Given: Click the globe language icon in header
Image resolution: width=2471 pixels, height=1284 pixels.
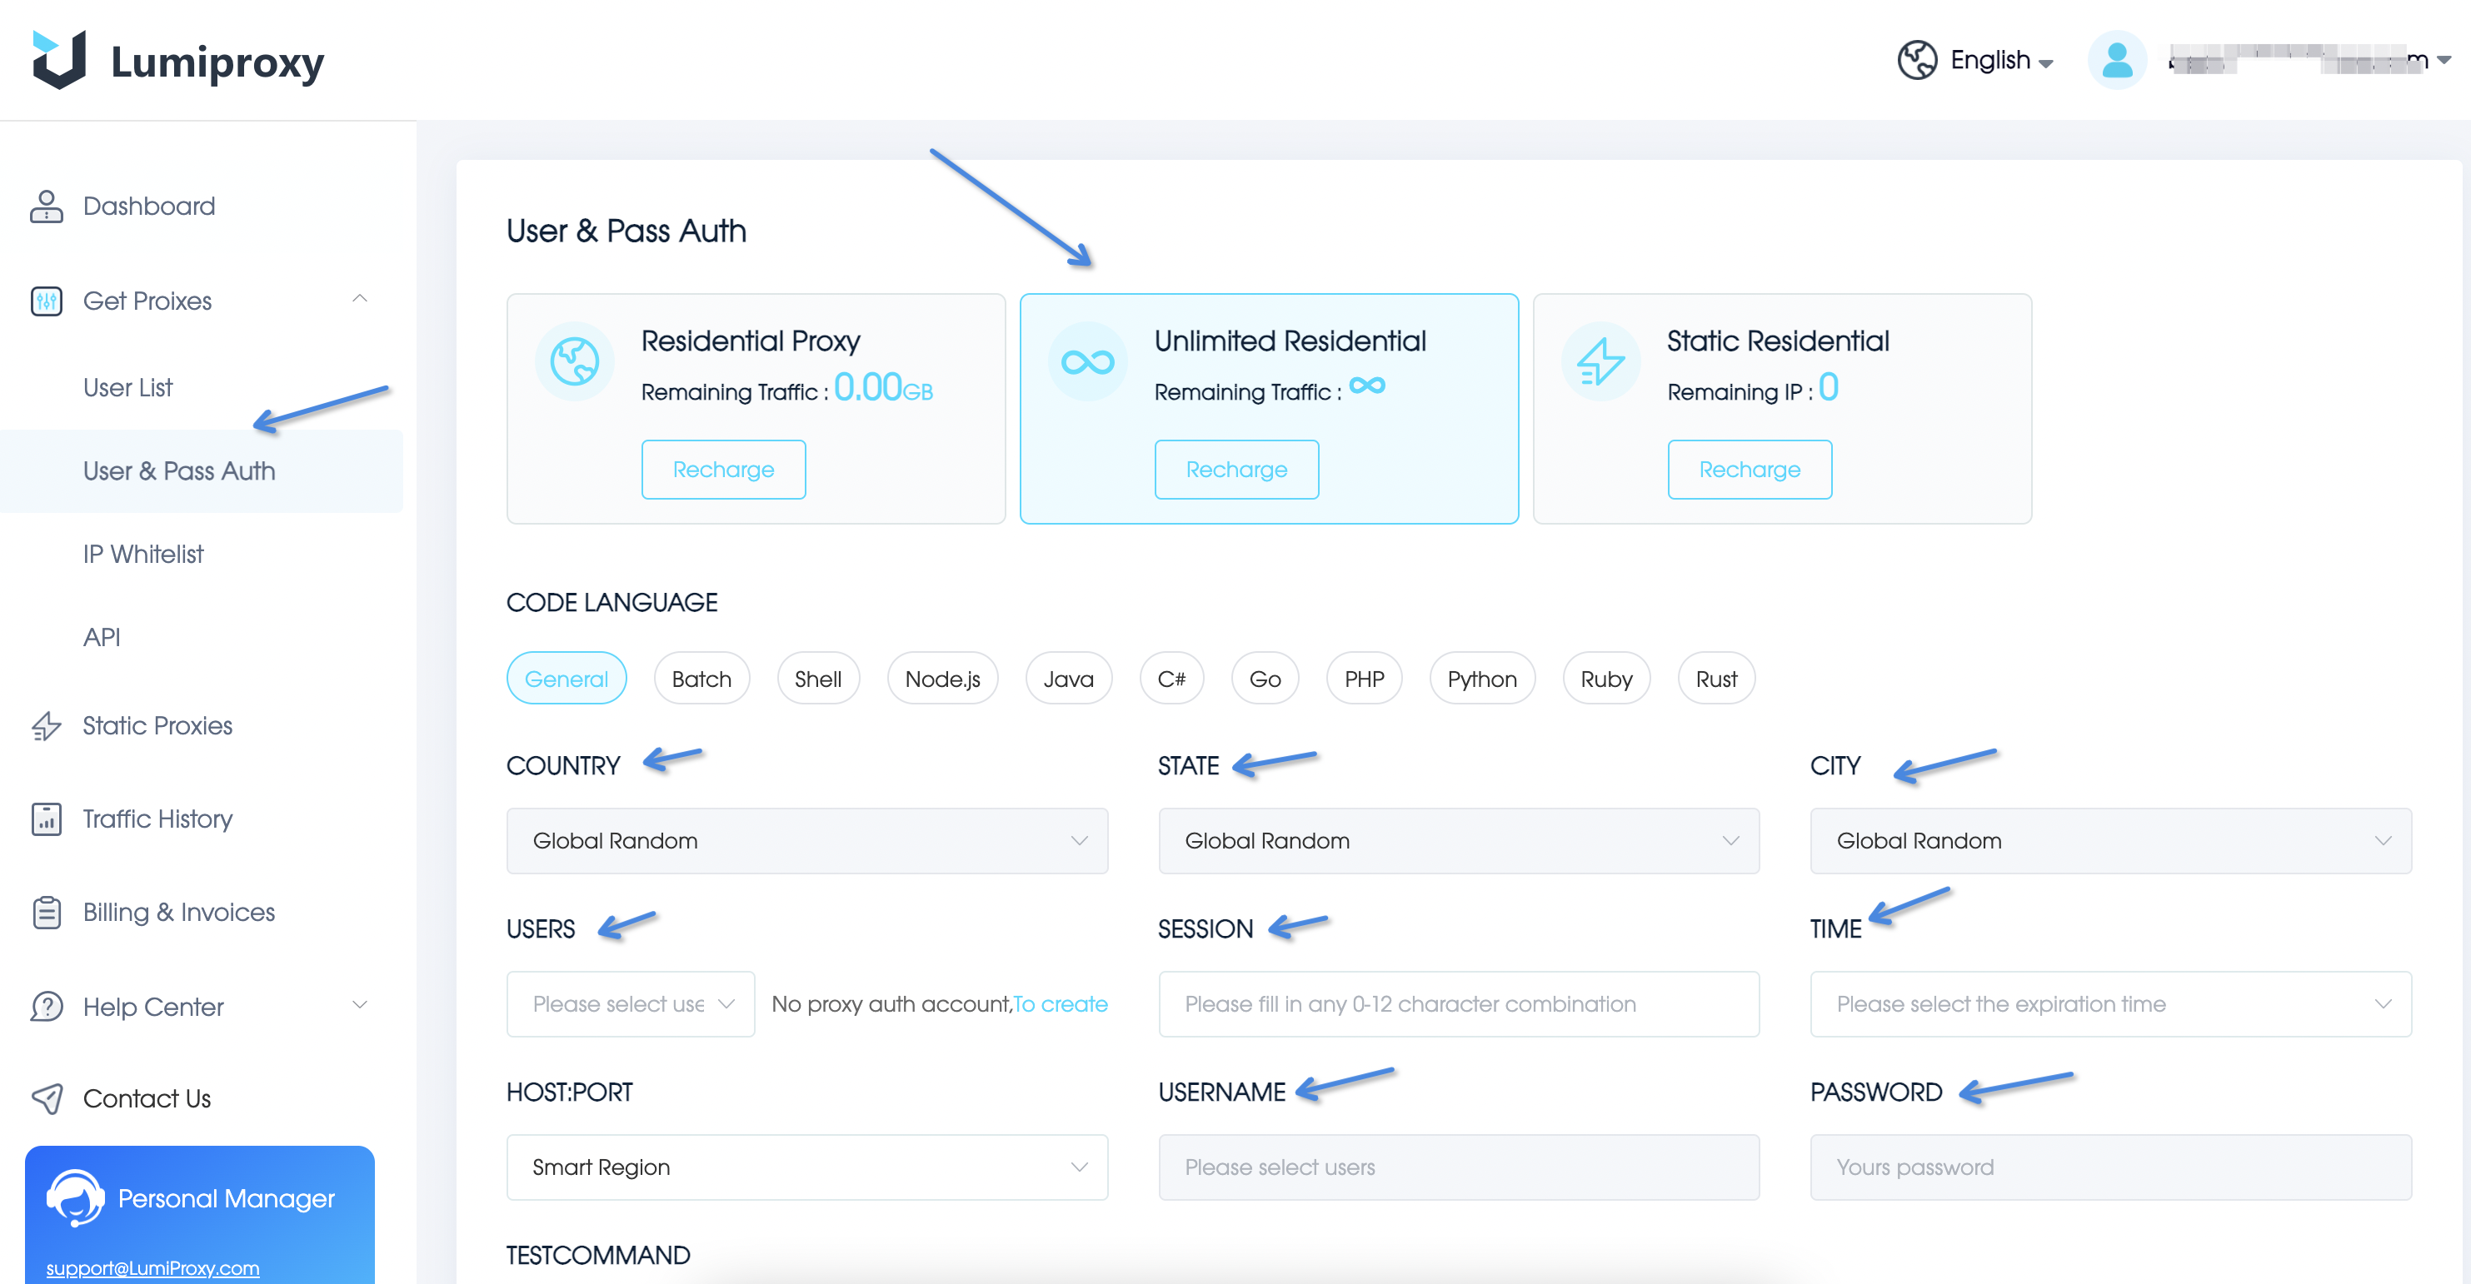Looking at the screenshot, I should [x=1916, y=59].
